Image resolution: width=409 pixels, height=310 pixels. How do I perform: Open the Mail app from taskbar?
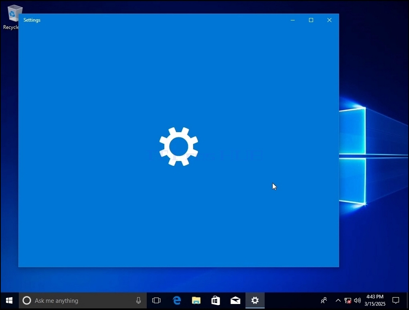235,301
